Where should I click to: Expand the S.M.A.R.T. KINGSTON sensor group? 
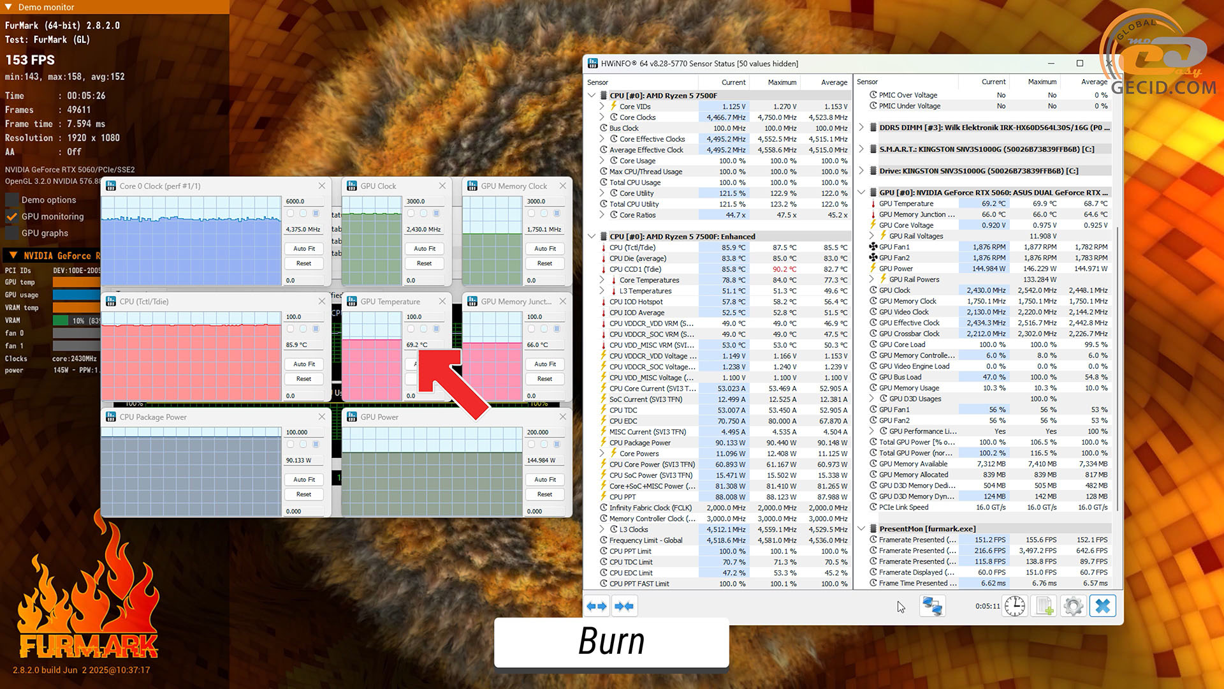tap(861, 149)
